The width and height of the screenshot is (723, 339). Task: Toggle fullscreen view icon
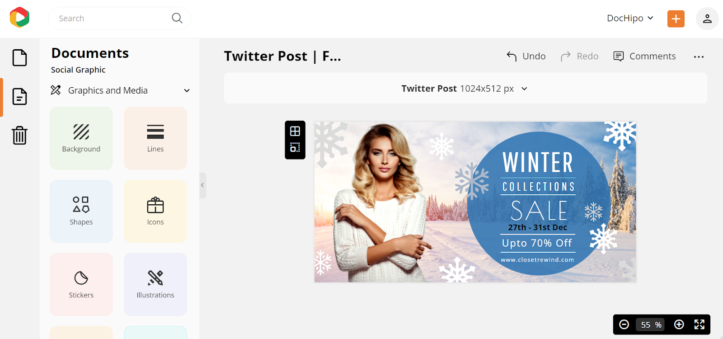(x=699, y=325)
